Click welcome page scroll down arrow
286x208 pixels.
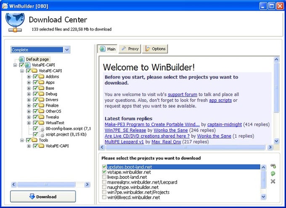point(276,141)
